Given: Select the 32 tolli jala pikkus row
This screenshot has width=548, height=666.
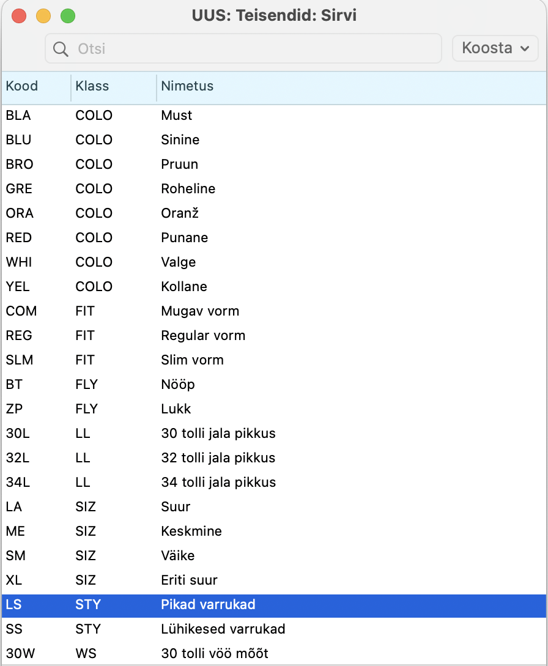Looking at the screenshot, I should [x=274, y=457].
